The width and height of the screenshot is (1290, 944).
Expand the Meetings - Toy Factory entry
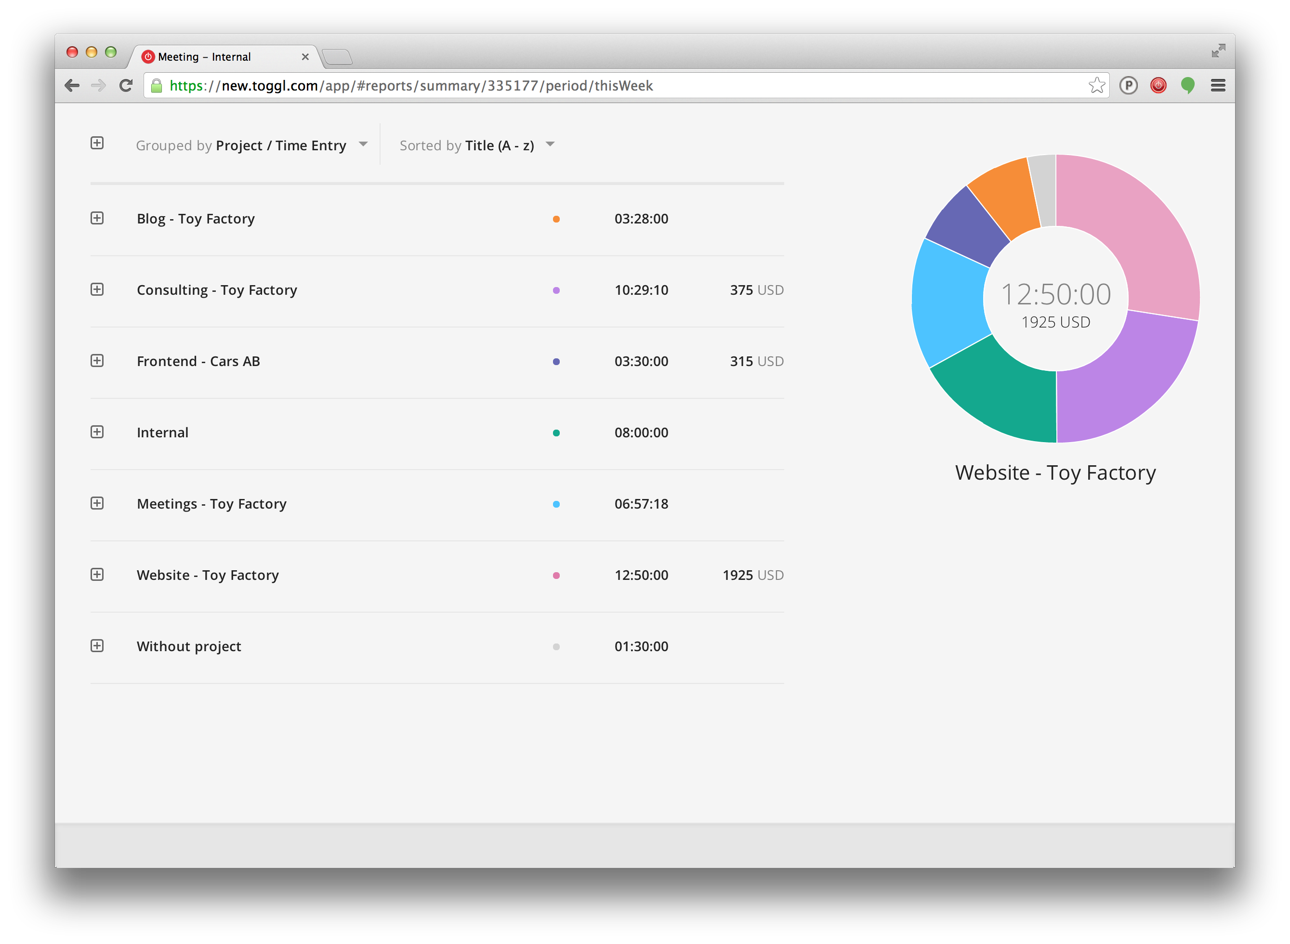(x=96, y=503)
